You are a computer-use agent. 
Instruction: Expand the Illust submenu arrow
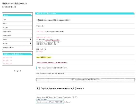pyautogui.click(x=31, y=39)
